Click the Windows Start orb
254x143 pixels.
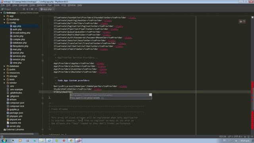tap(4, 141)
